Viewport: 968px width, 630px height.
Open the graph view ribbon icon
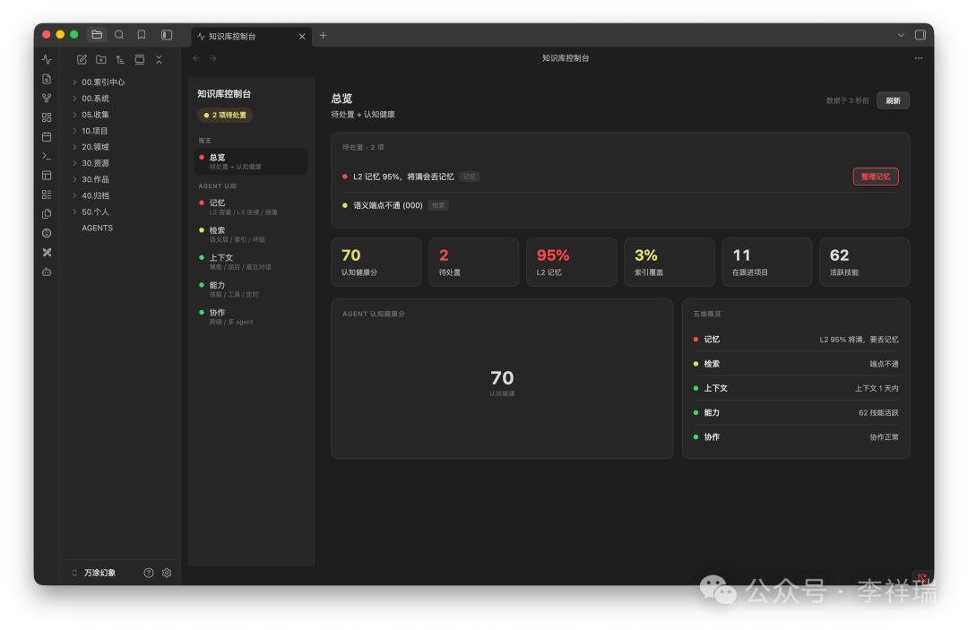coord(47,98)
